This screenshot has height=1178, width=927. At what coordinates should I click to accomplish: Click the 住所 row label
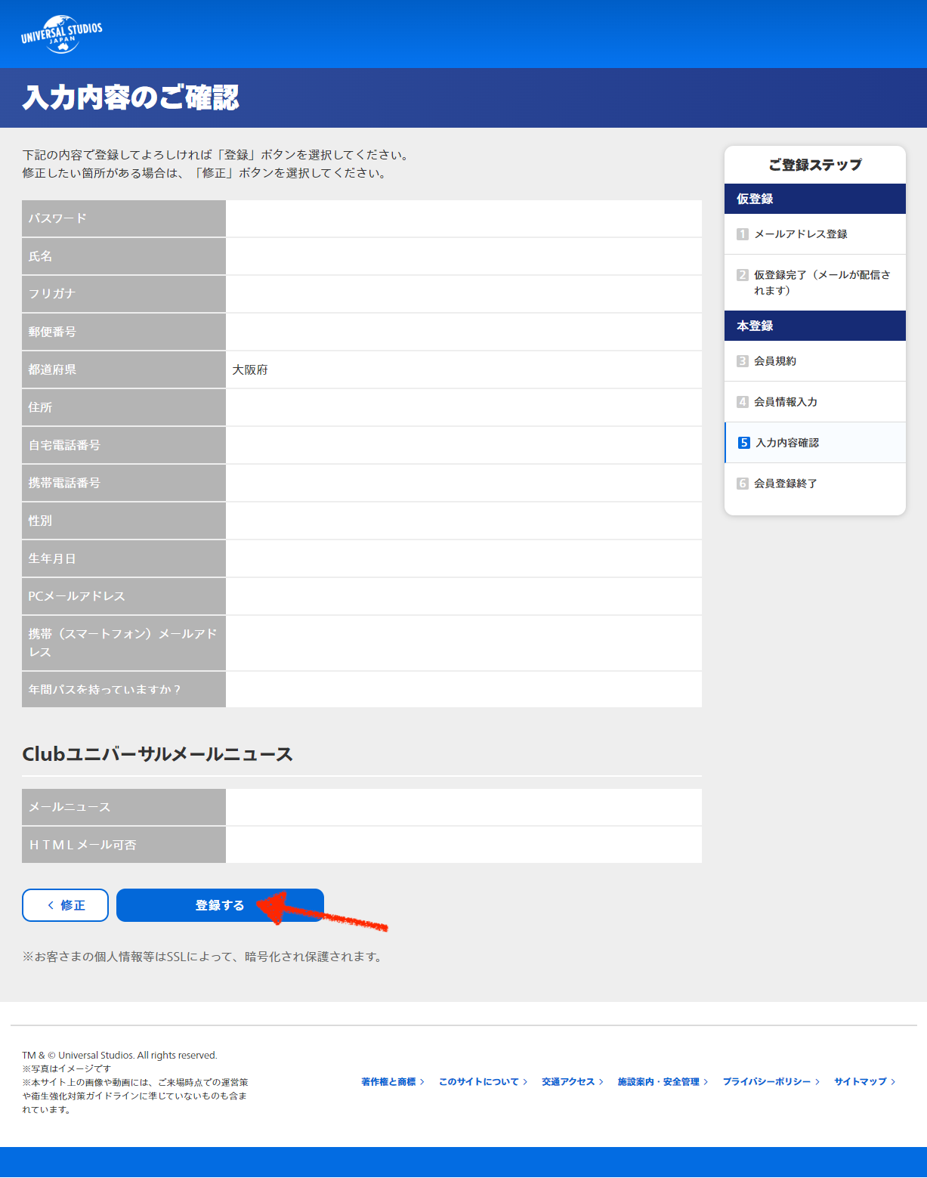coord(124,407)
